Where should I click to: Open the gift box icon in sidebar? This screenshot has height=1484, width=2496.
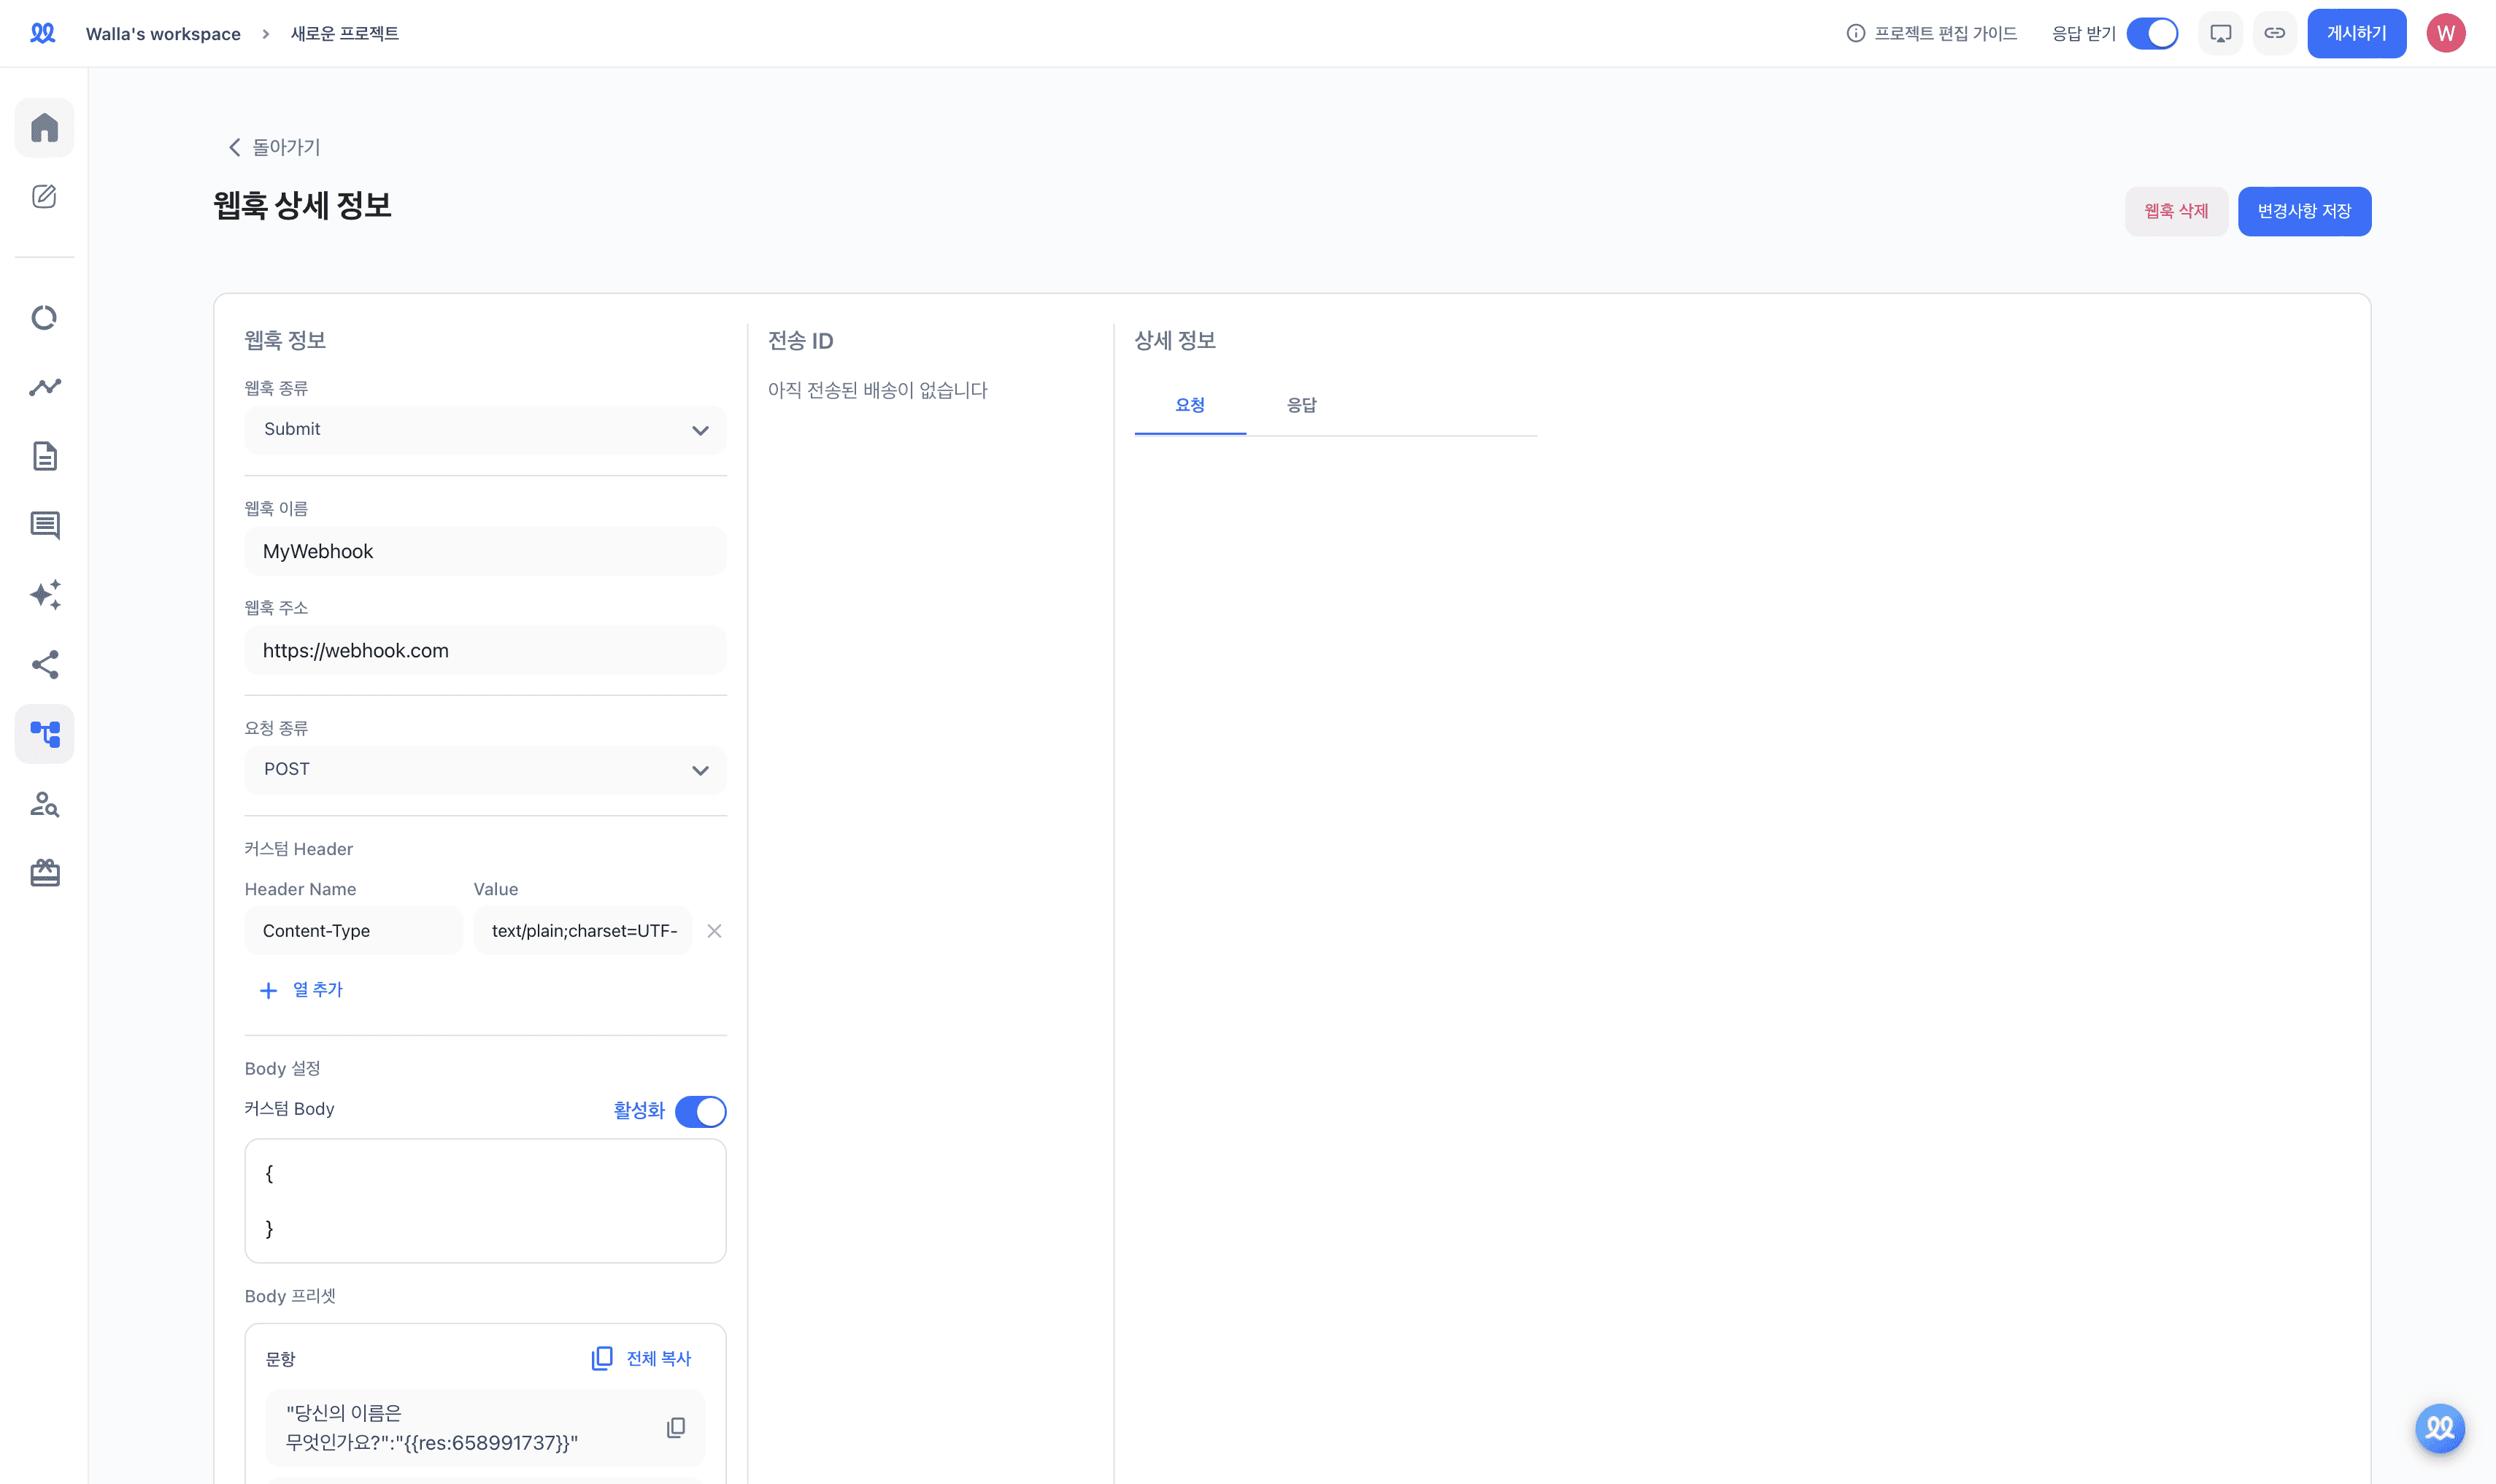[x=44, y=873]
